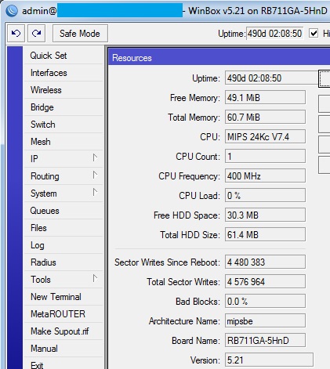The width and height of the screenshot is (330, 369).
Task: Click the WinBox logo in title bar
Action: (x=12, y=11)
